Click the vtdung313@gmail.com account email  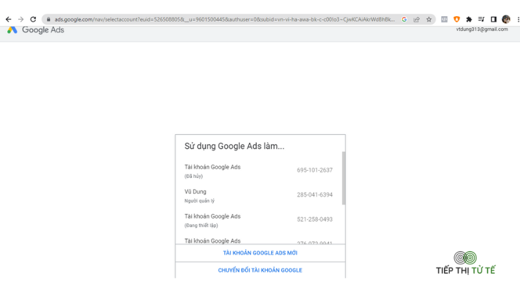[482, 29]
